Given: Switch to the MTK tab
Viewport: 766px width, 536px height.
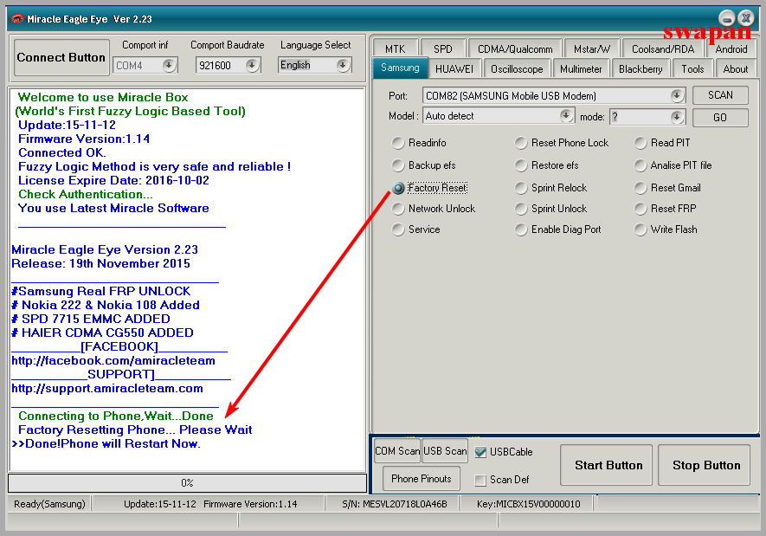Looking at the screenshot, I should click(396, 49).
